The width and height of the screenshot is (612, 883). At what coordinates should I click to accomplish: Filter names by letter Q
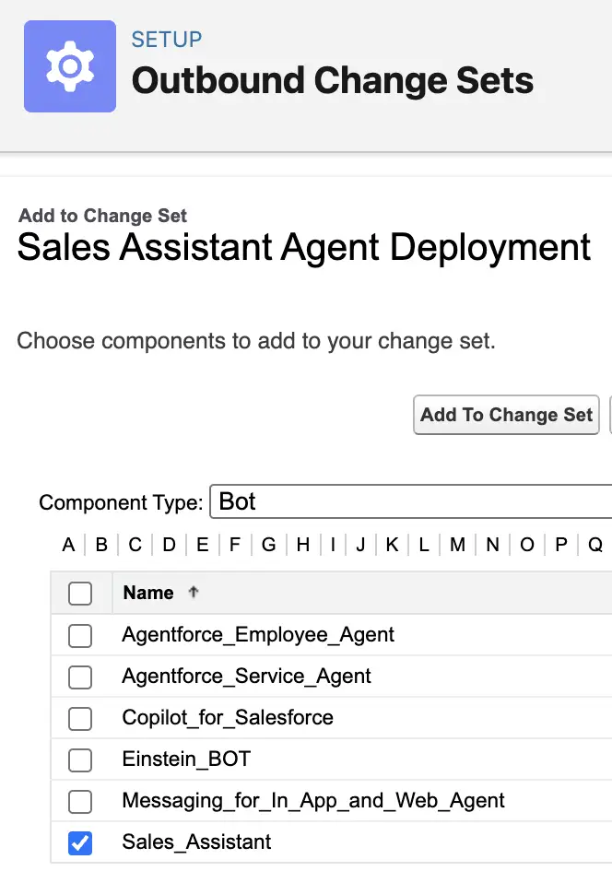[595, 545]
